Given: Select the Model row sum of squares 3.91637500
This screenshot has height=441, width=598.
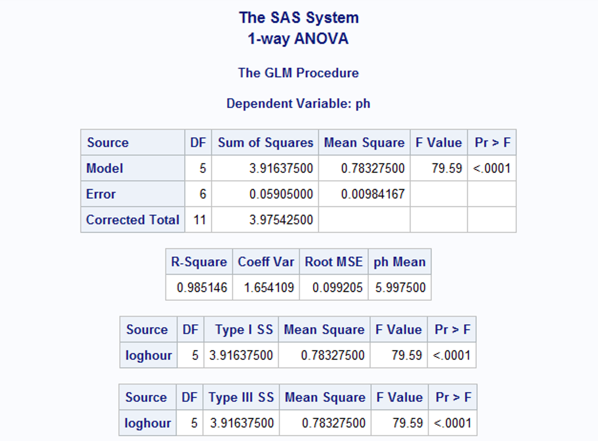Looking at the screenshot, I should coord(281,168).
